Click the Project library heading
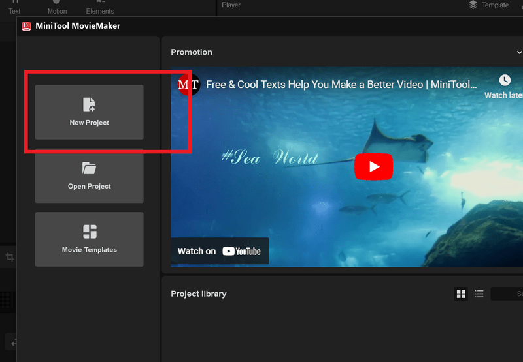523x362 pixels. pos(199,294)
